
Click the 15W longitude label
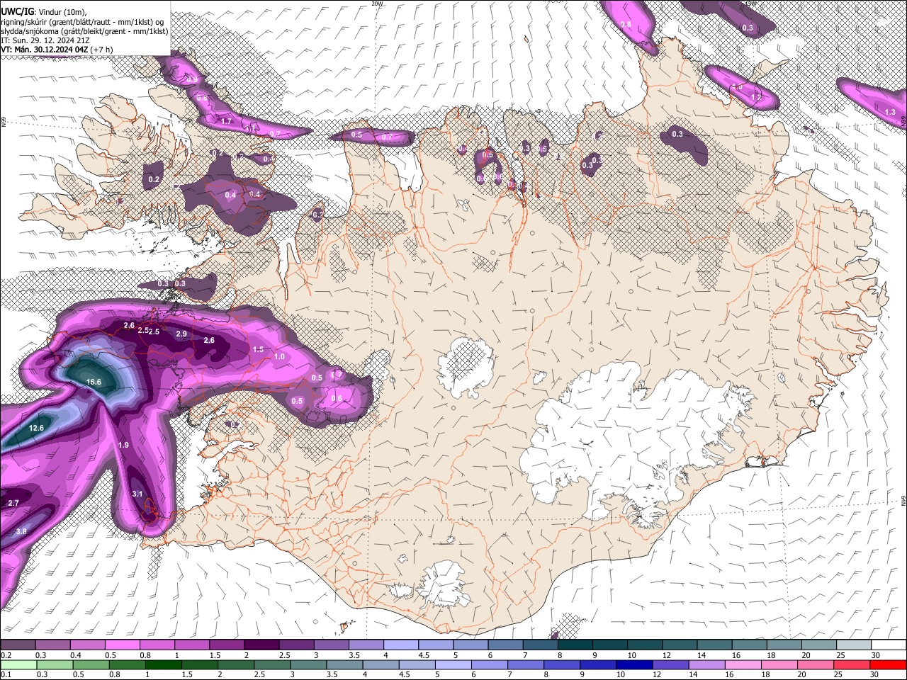point(751,3)
